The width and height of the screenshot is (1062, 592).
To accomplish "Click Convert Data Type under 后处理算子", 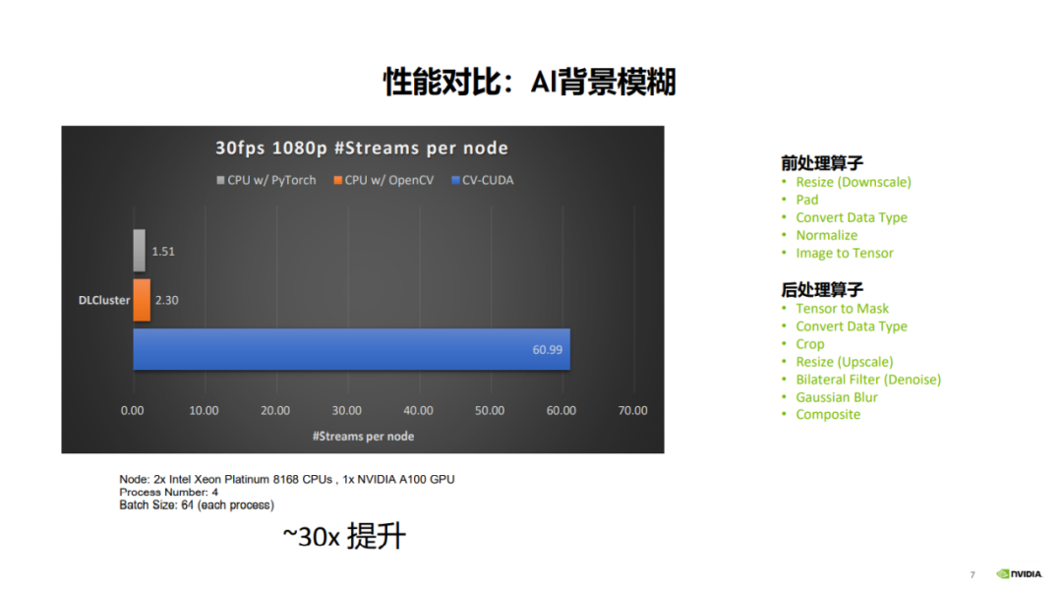I will coord(852,326).
